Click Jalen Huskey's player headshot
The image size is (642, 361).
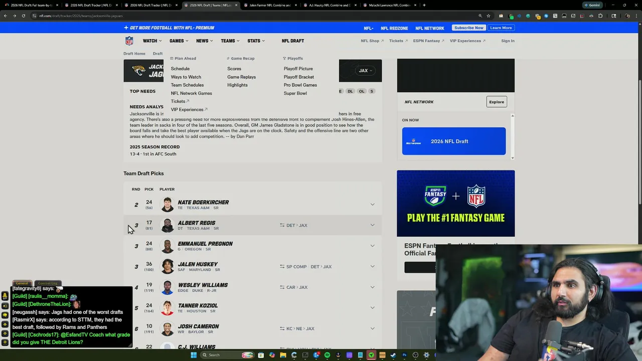point(167,266)
